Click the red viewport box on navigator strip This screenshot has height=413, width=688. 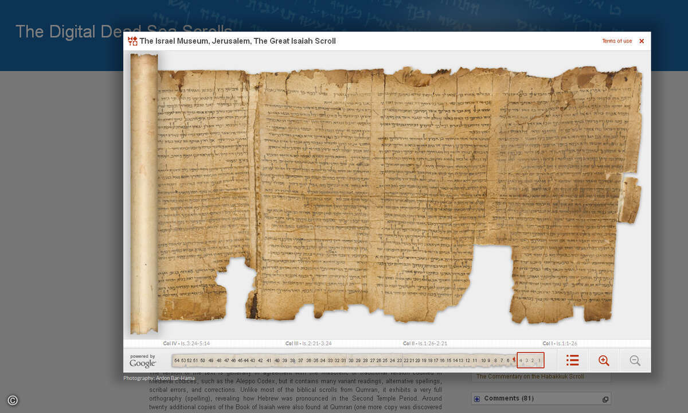530,360
